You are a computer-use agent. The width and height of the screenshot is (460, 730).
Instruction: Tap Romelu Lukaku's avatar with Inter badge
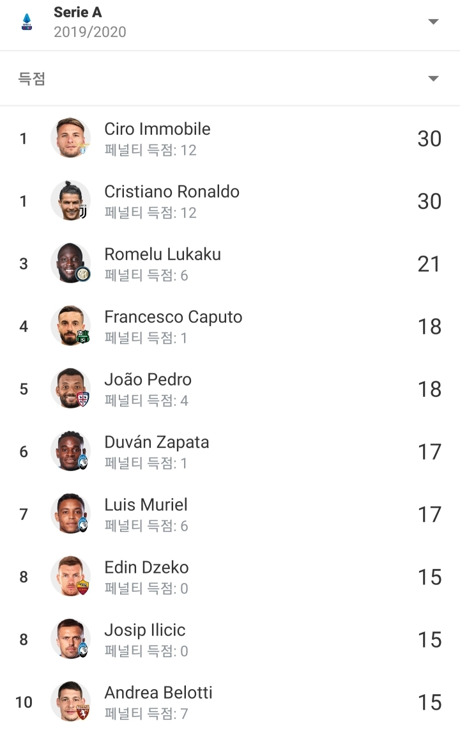[70, 263]
